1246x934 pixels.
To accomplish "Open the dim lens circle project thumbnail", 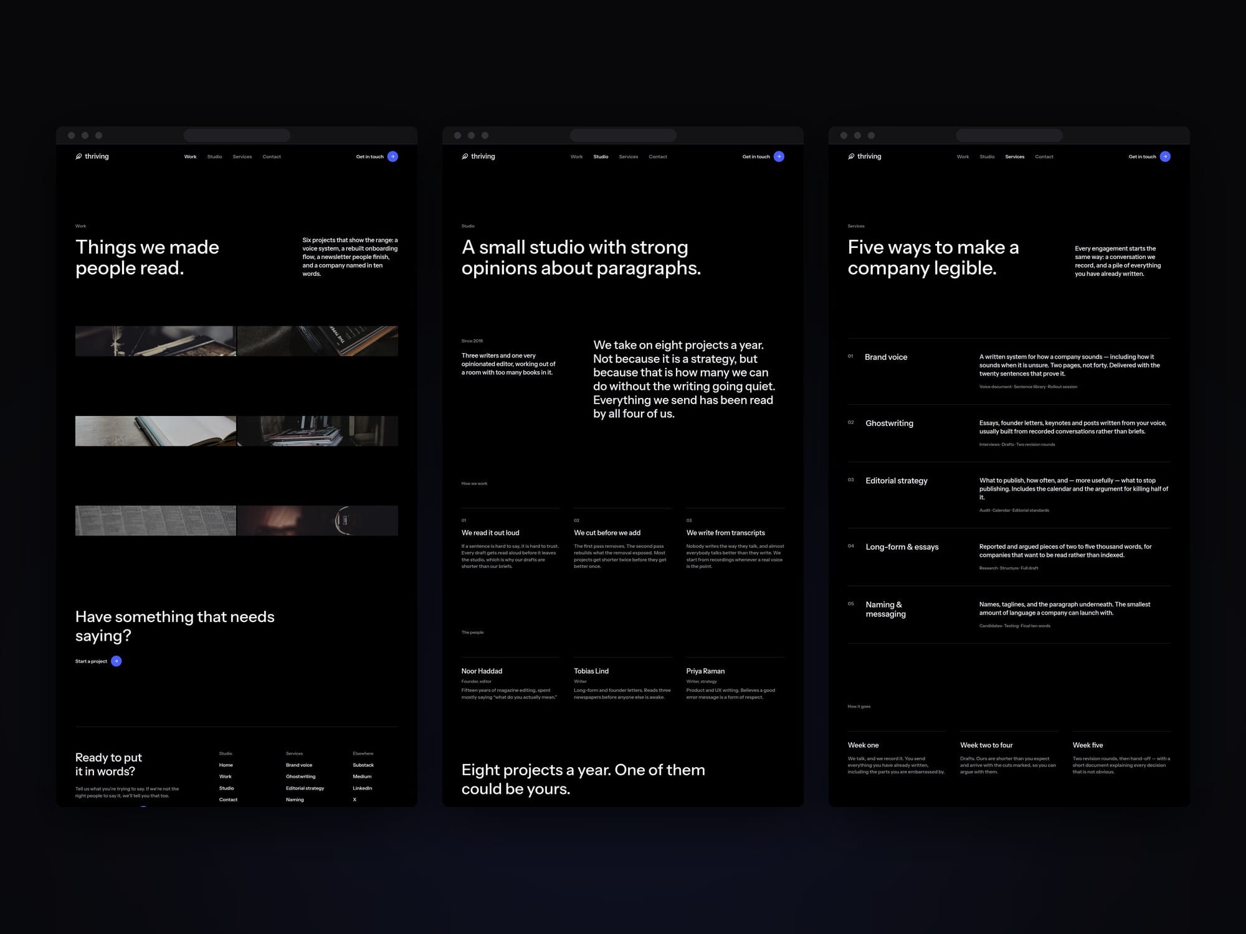I will tap(318, 521).
